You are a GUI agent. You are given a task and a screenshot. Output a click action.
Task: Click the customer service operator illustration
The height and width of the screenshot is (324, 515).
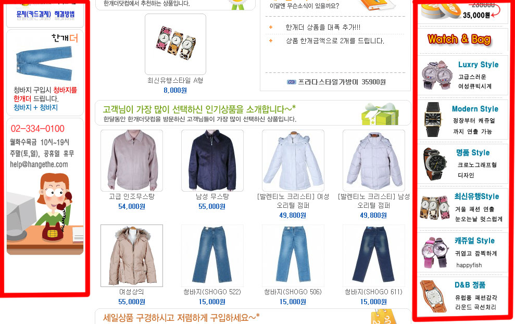(x=45, y=214)
